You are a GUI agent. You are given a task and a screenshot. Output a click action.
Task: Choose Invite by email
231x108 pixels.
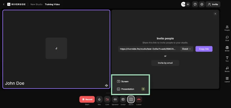(165, 63)
